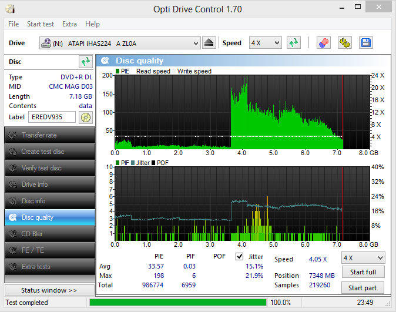
Task: Click the green test progress bar
Action: [x=178, y=303]
